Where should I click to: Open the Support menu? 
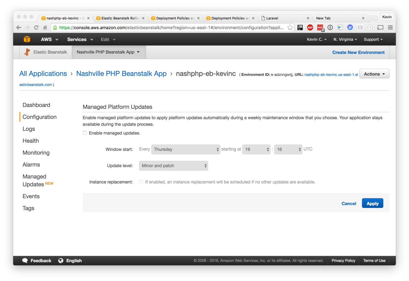tap(373, 39)
